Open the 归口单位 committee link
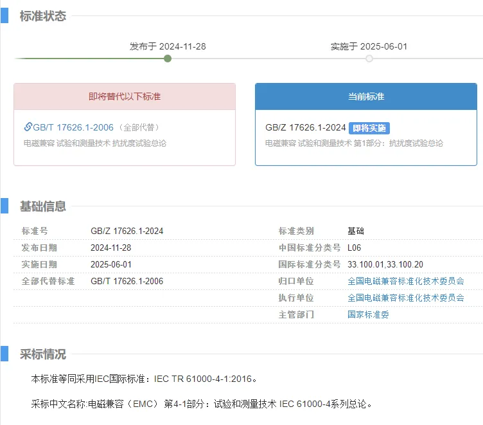 405,281
